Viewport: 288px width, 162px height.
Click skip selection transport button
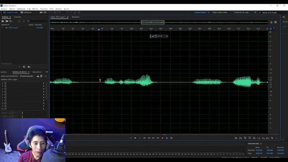pos(171,138)
